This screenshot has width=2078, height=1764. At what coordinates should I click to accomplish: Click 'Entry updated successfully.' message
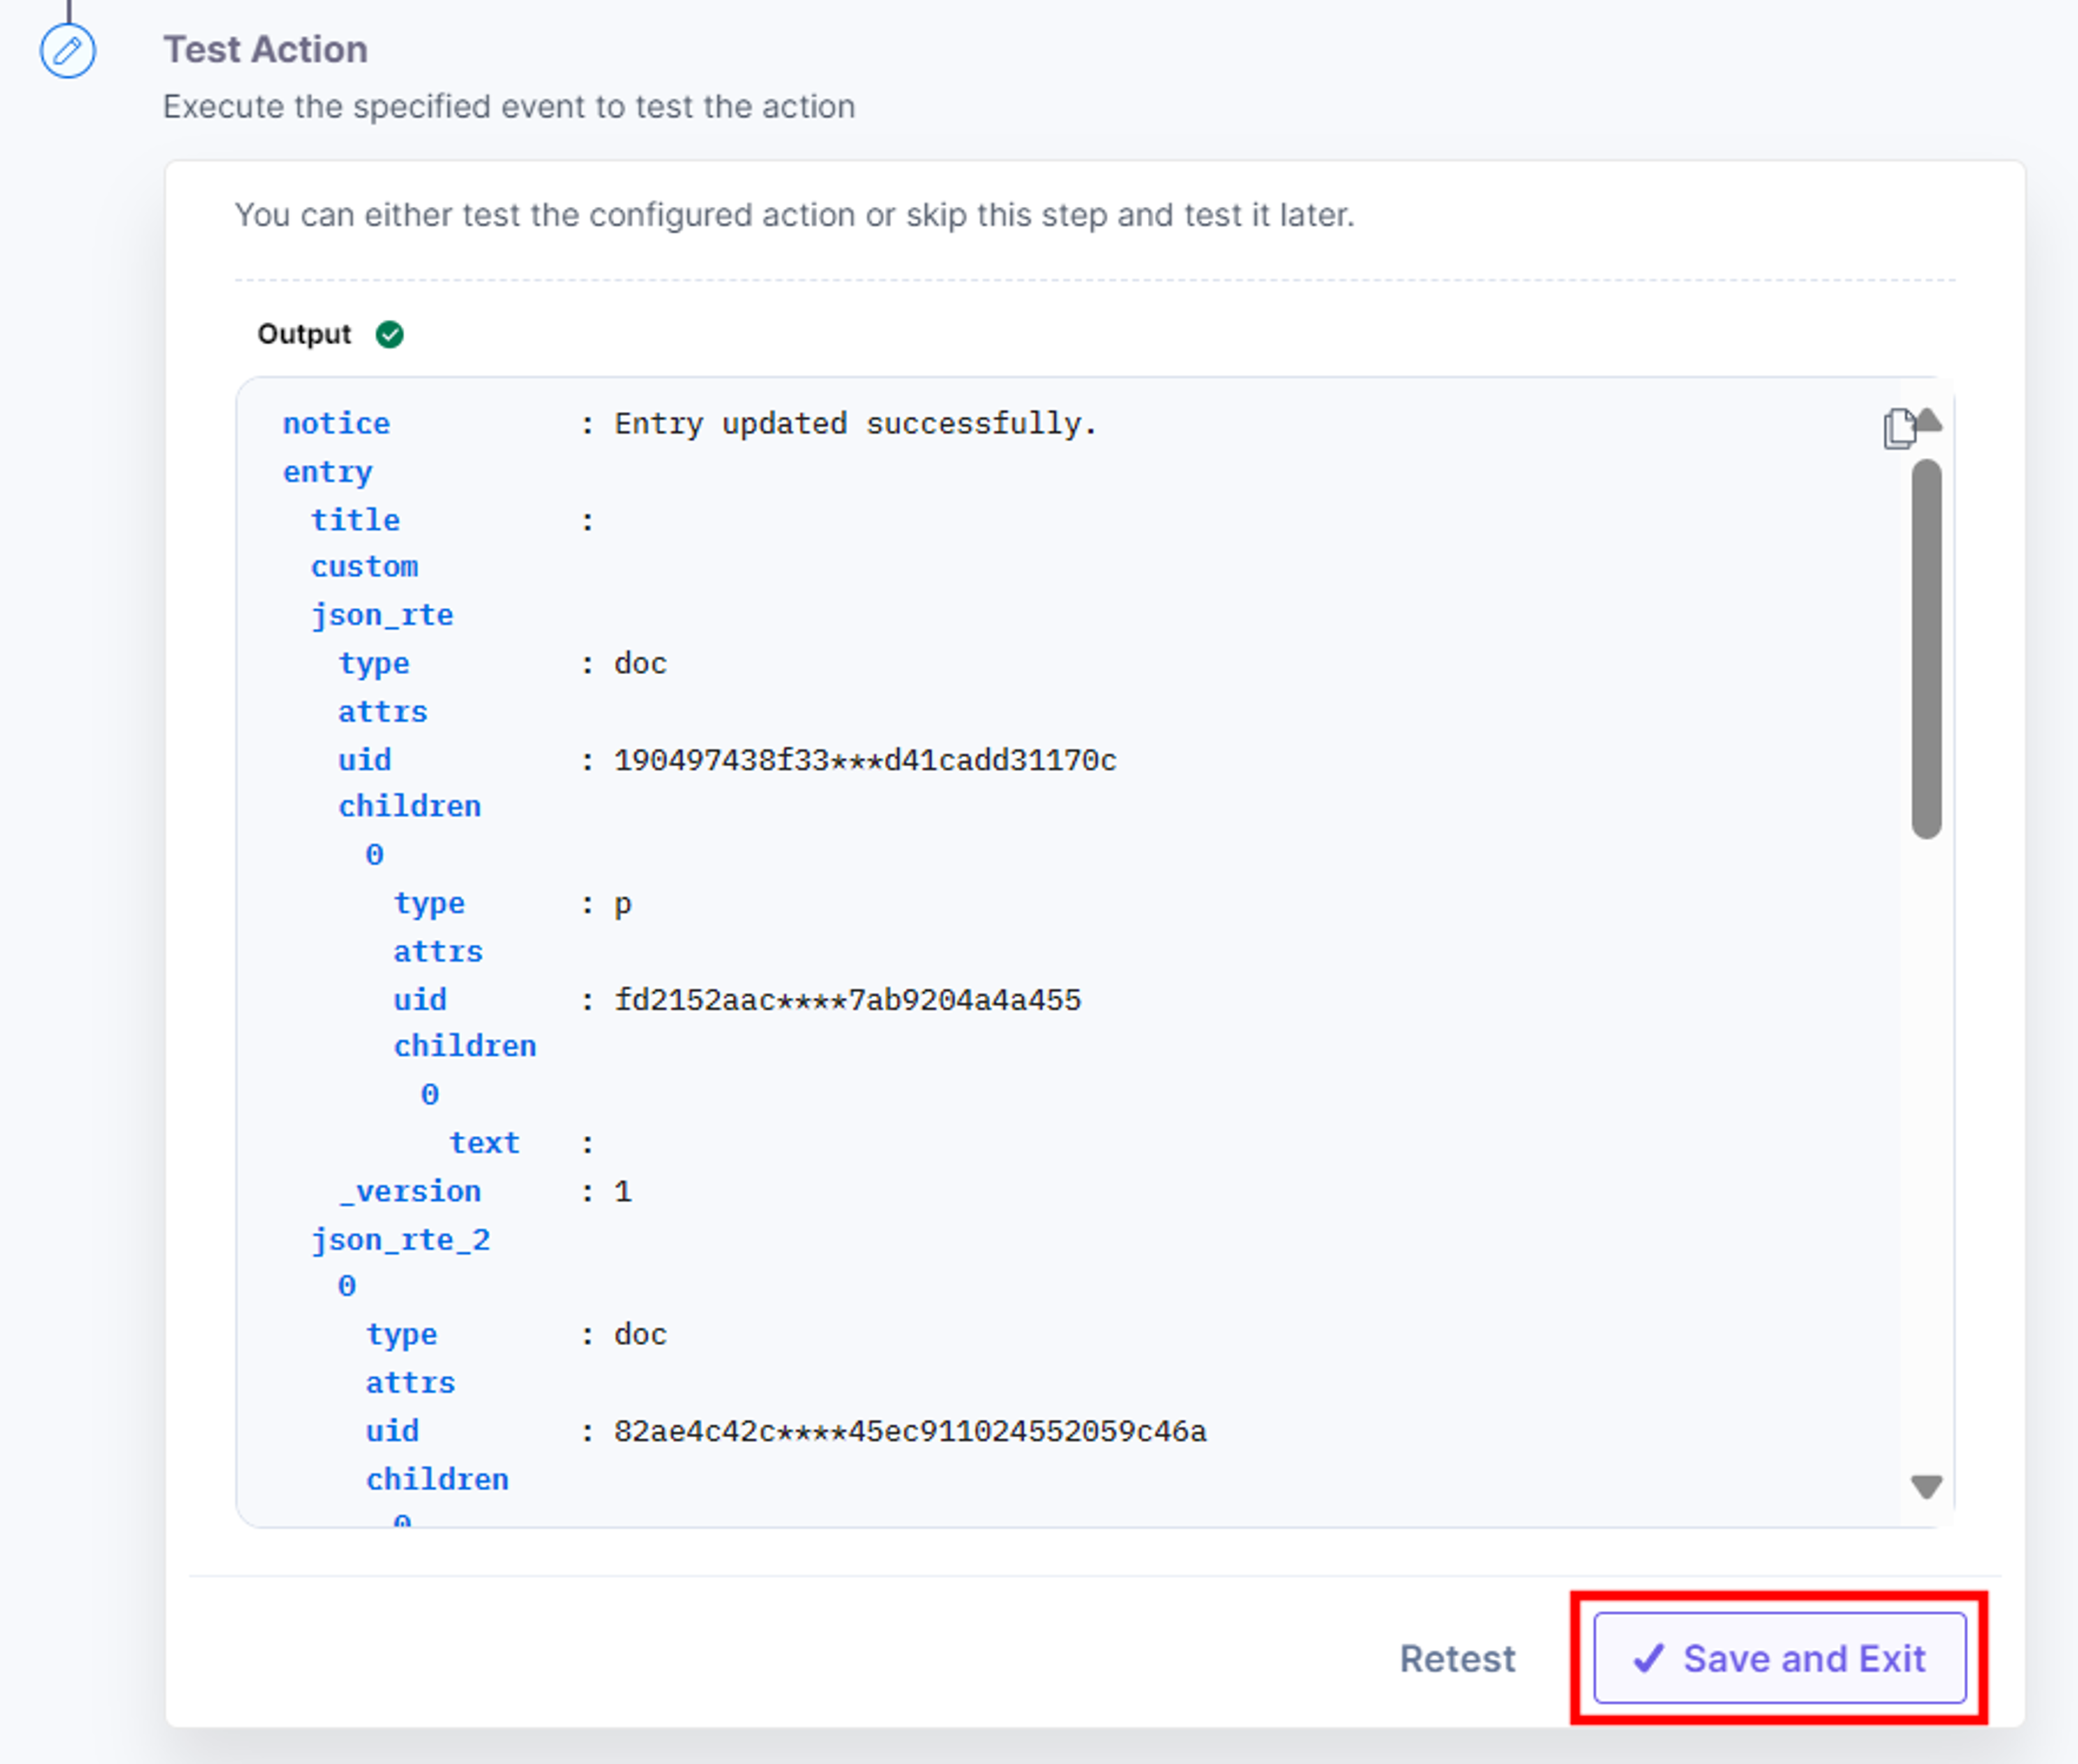[856, 424]
